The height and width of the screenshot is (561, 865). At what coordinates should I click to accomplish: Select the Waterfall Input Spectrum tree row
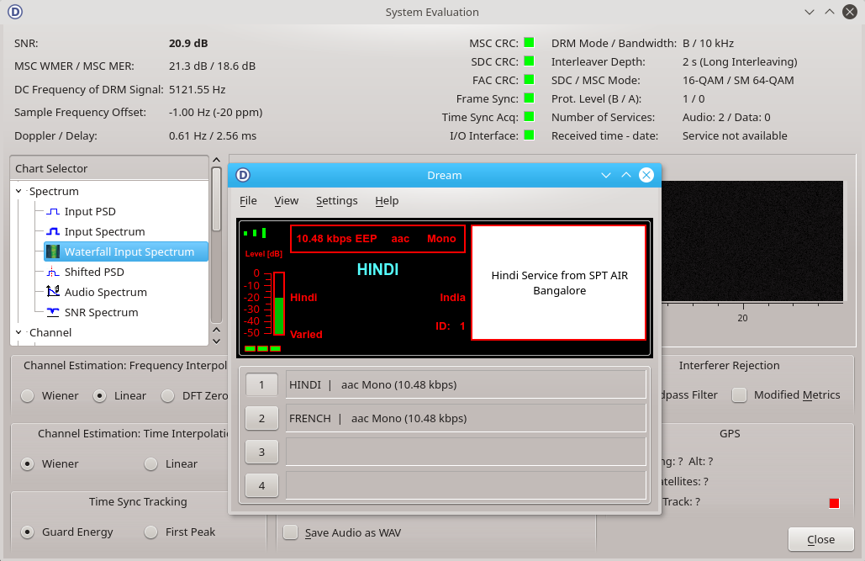[126, 251]
